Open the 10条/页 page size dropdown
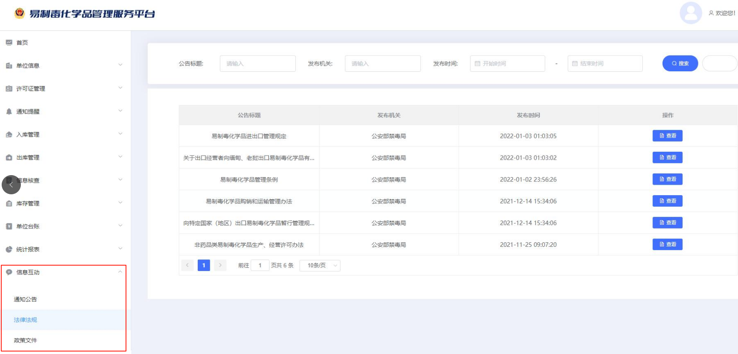Viewport: 738px width, 354px height. click(x=320, y=266)
